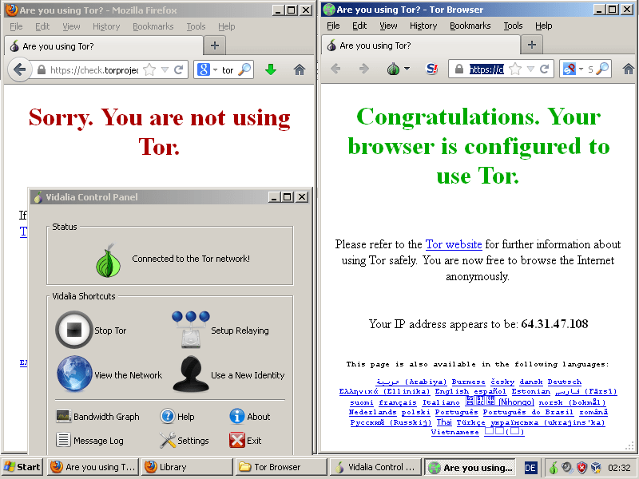Open Bookmarks menu in Mozilla Firefox
The height and width of the screenshot is (479, 639).
tap(153, 26)
